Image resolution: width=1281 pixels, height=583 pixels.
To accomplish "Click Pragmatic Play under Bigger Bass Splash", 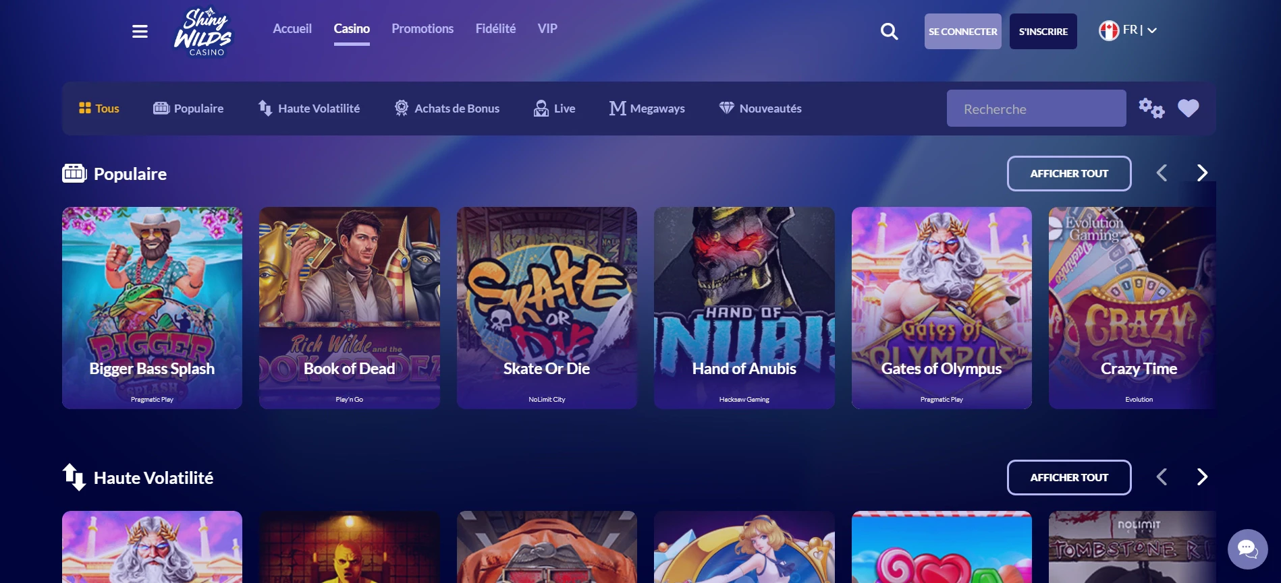I will coord(152,400).
